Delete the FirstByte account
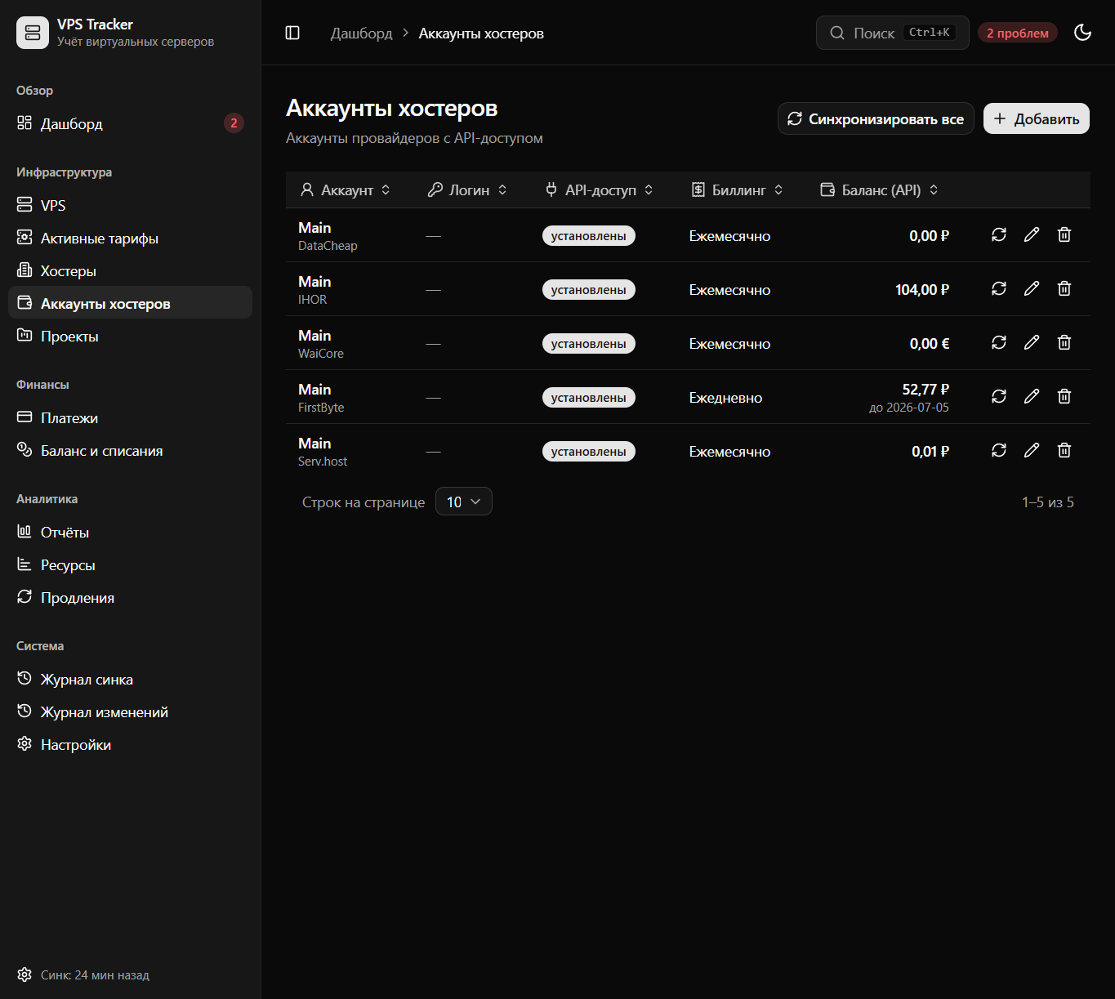Image resolution: width=1115 pixels, height=999 pixels. click(x=1064, y=396)
